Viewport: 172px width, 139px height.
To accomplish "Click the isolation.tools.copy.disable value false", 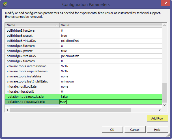I will pos(111,97).
